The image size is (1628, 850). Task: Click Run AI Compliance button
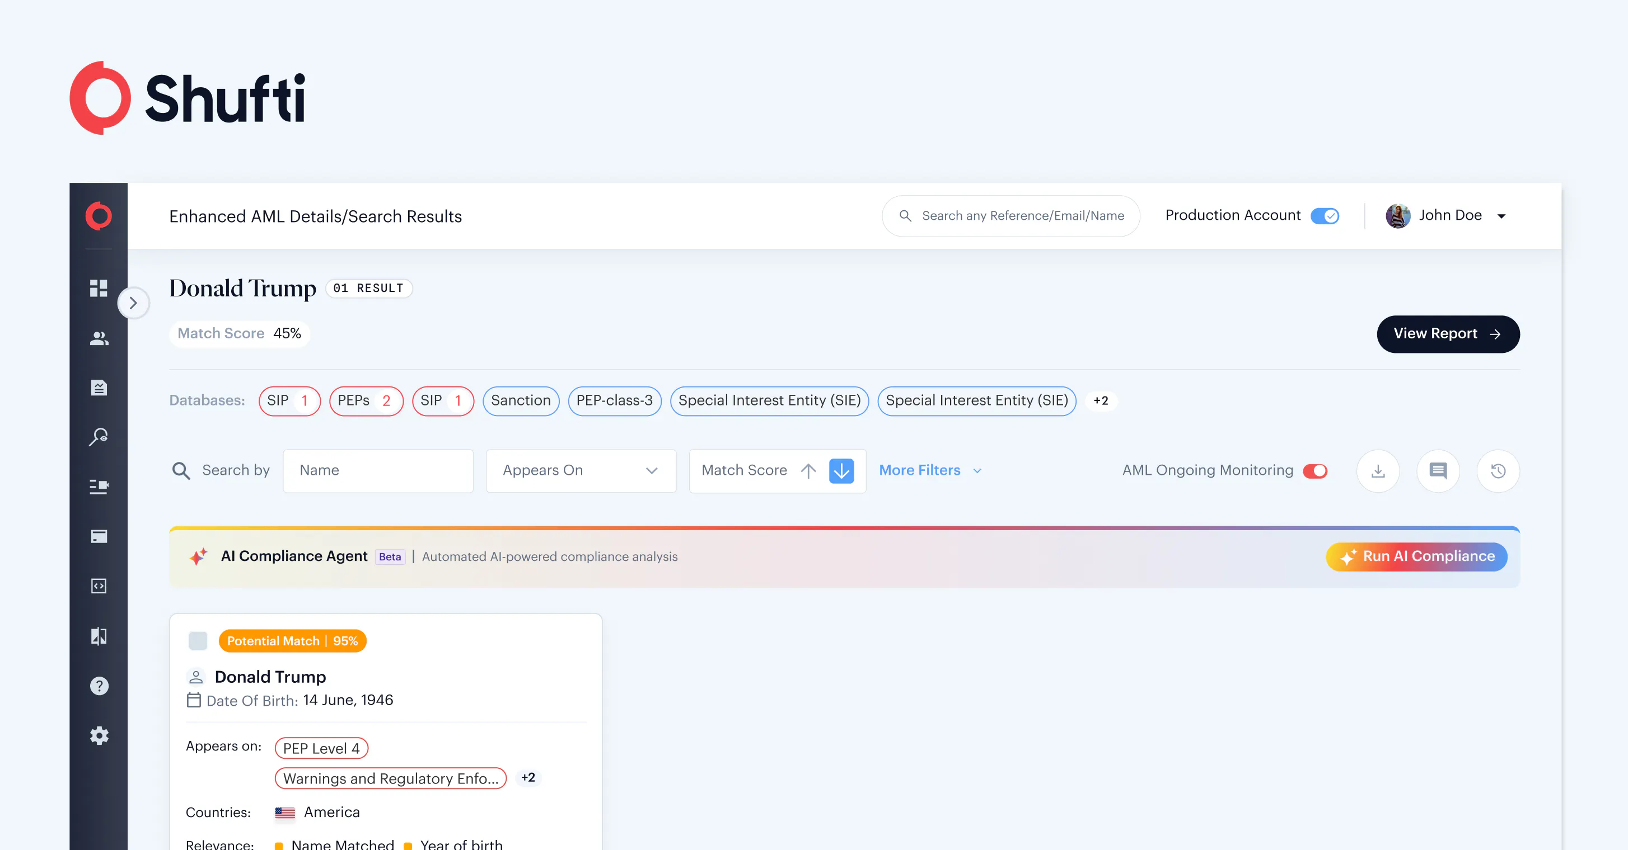tap(1416, 556)
